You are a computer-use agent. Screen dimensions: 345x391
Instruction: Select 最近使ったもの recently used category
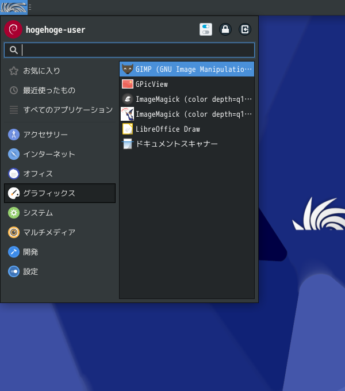pos(60,90)
